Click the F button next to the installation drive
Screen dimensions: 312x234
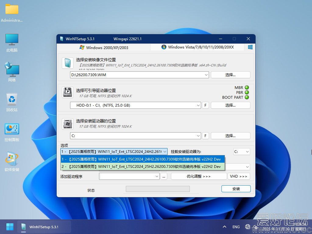tap(205, 136)
